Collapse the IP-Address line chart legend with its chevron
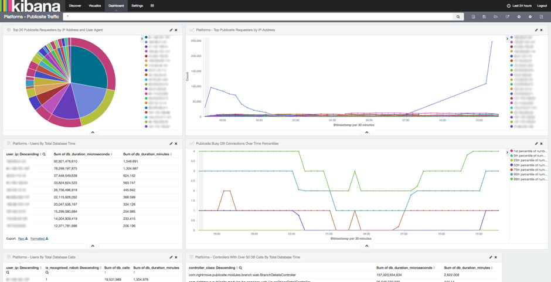Screen dimensions: 551x282 507,38
